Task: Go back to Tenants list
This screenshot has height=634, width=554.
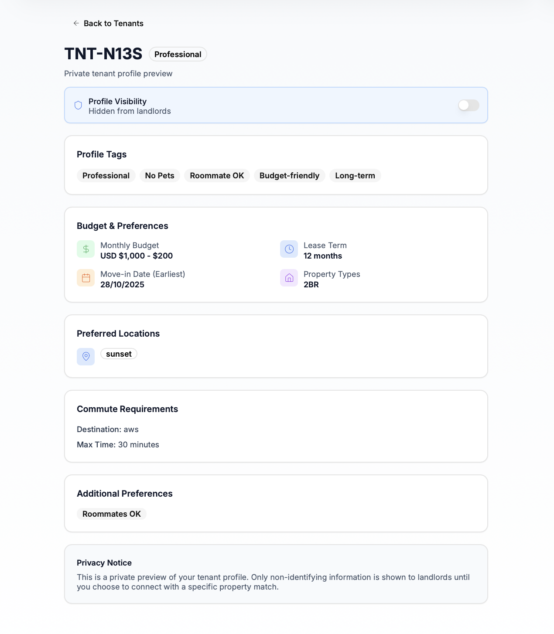Action: coord(113,24)
